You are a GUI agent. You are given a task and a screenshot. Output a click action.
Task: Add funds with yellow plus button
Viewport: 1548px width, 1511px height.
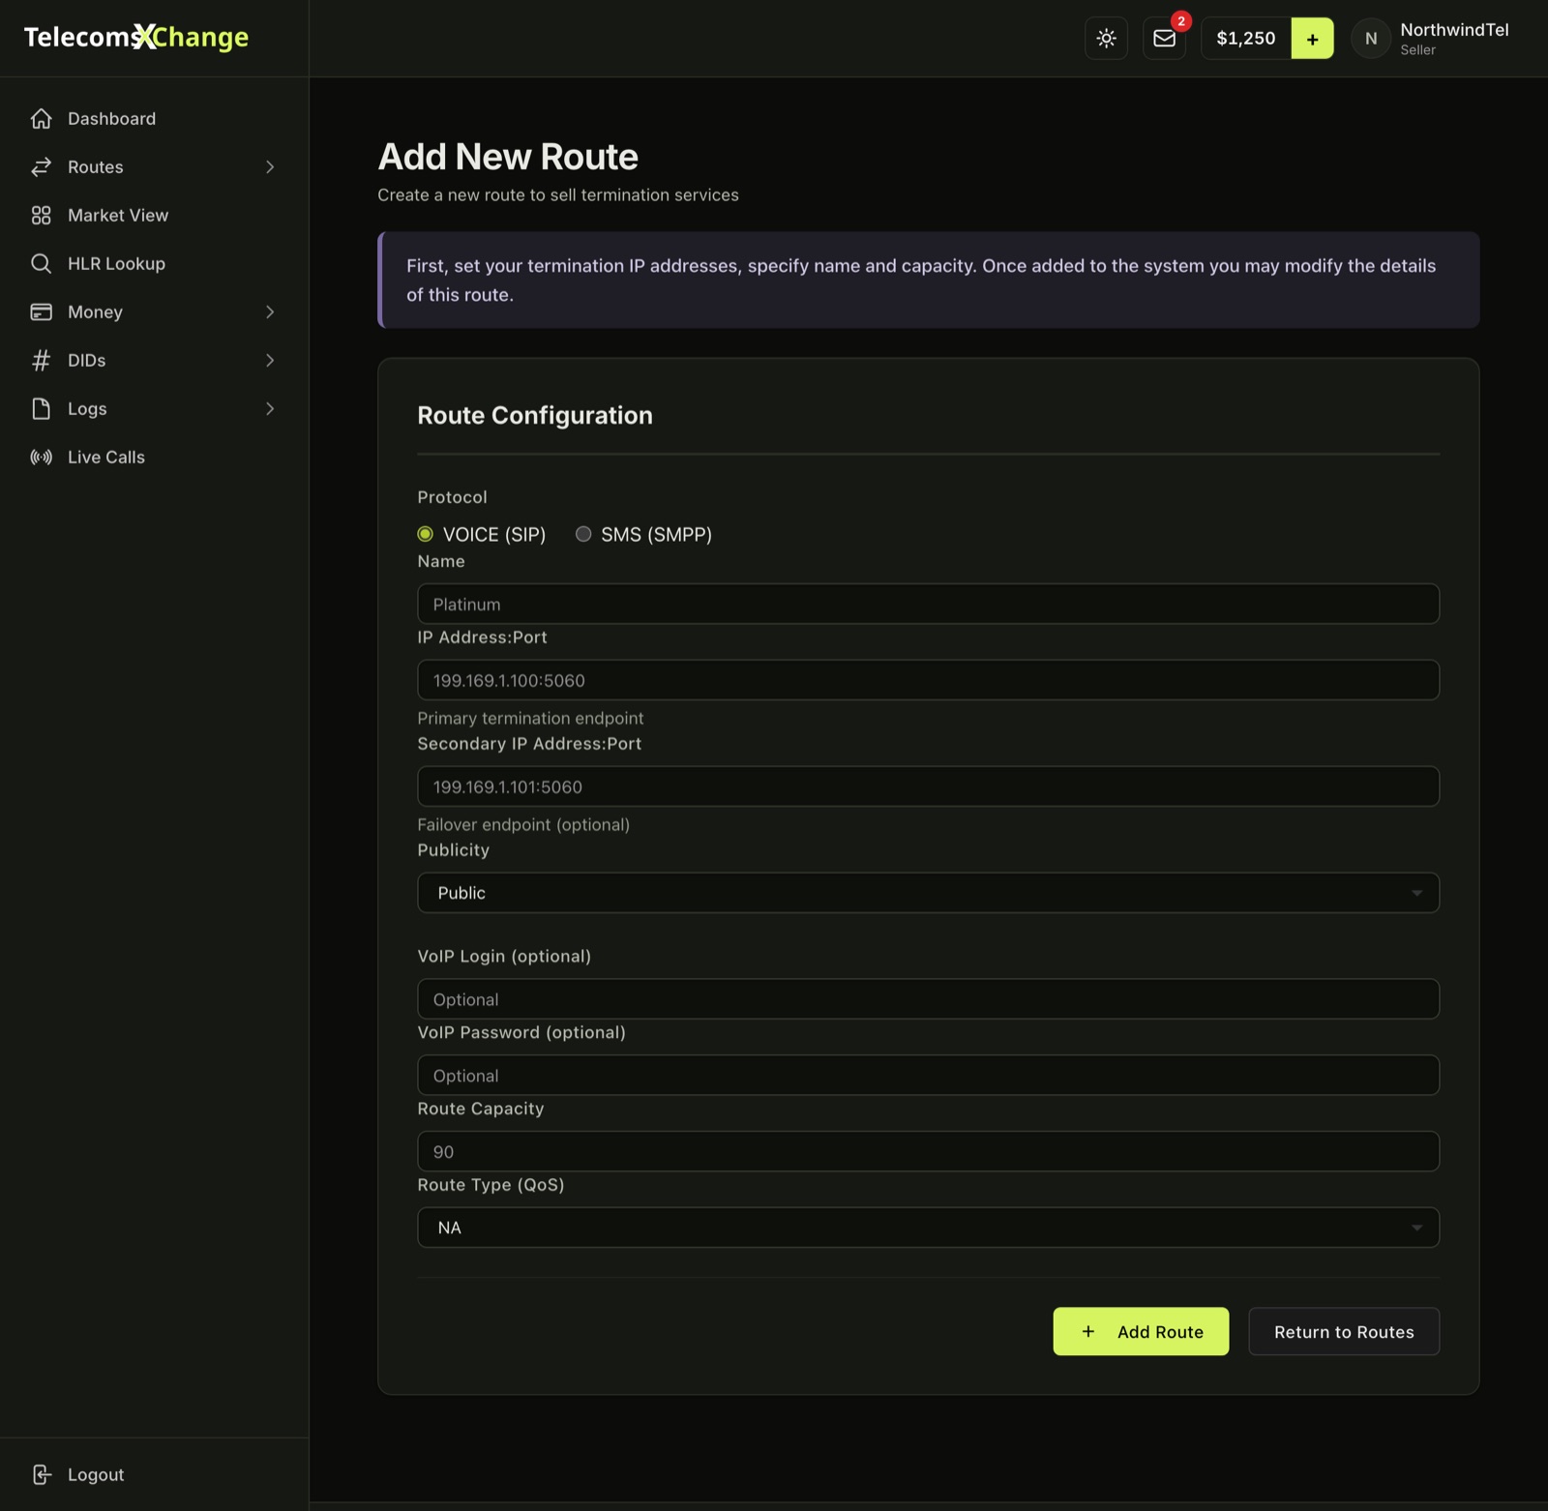click(1312, 39)
